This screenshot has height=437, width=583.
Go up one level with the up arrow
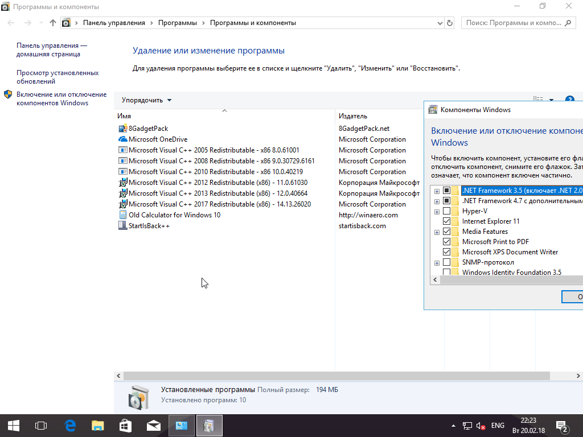[x=53, y=23]
